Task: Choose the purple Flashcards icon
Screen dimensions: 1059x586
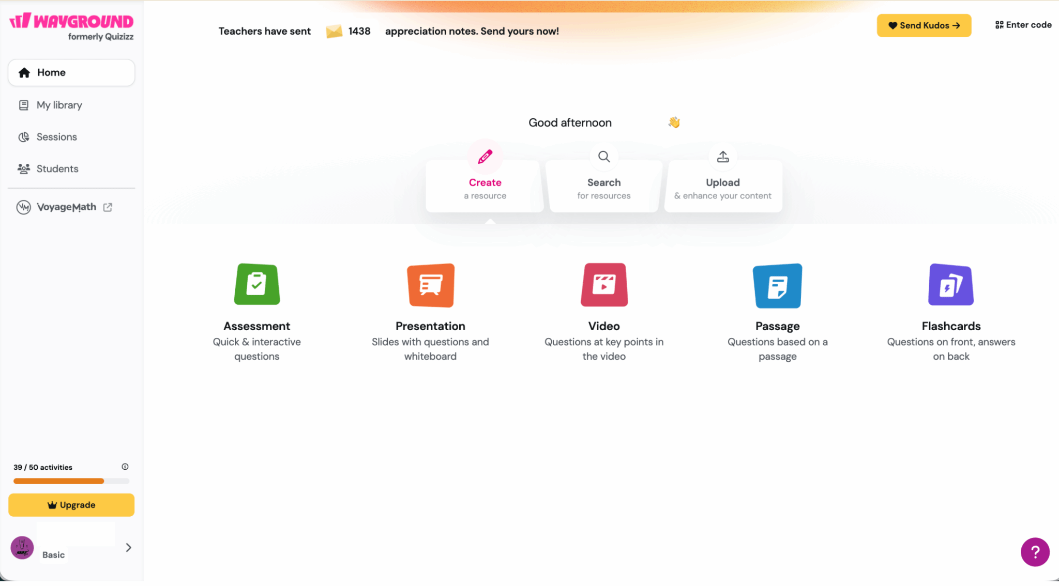Action: click(950, 285)
